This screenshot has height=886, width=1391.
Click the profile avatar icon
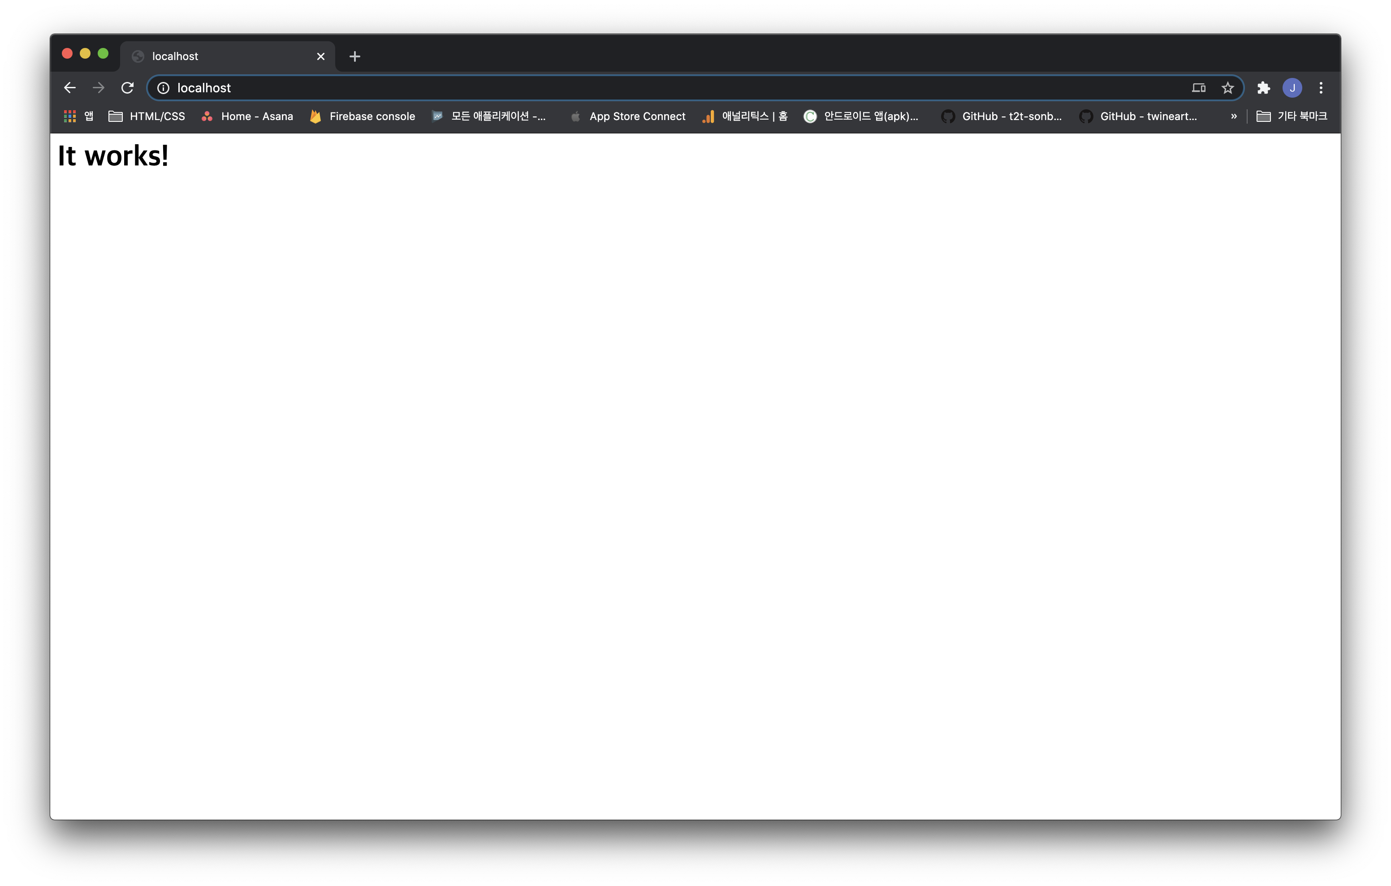1293,88
